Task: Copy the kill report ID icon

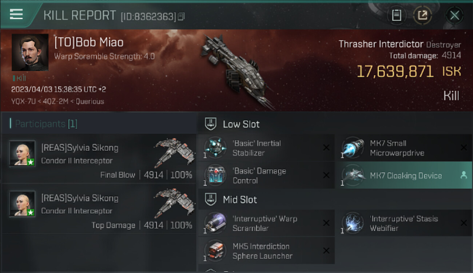Action: 182,16
